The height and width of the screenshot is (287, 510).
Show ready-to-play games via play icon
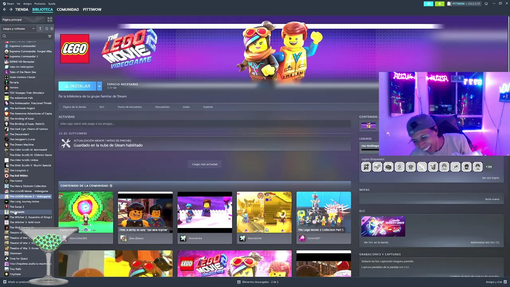tap(51, 29)
